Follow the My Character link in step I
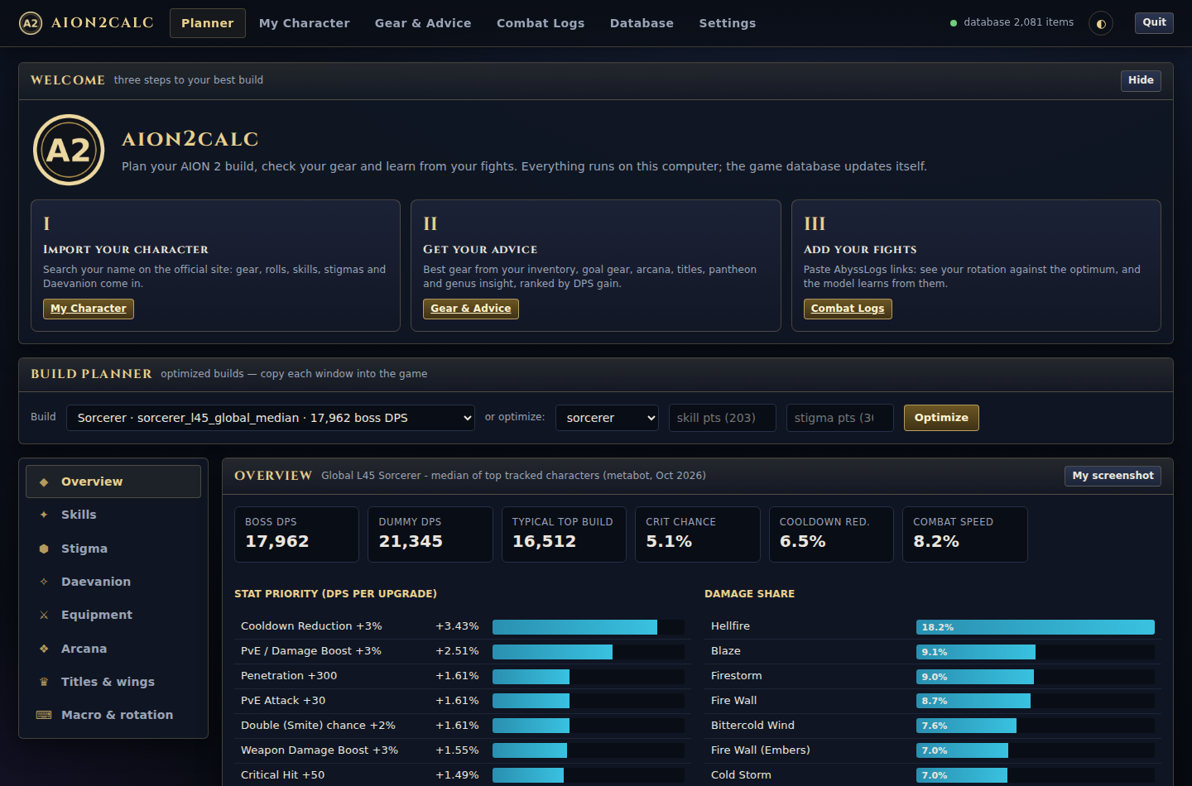1192x786 pixels. click(x=89, y=309)
